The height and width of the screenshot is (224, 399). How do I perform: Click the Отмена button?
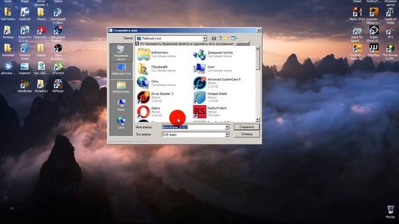[247, 134]
